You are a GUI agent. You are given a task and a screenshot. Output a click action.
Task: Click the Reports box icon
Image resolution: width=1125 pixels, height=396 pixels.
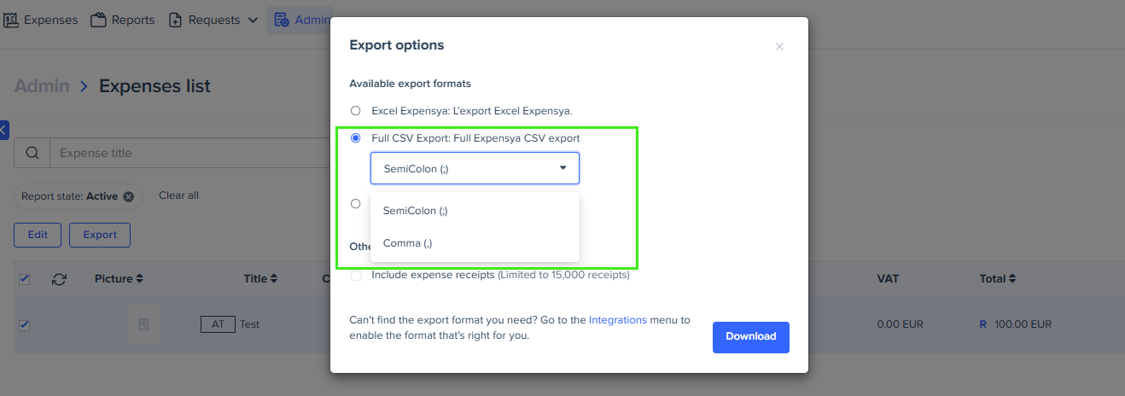click(x=98, y=20)
